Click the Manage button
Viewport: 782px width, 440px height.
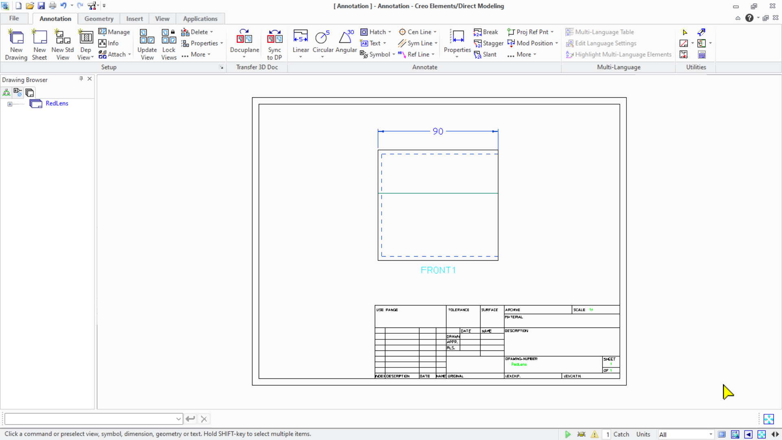[x=114, y=32]
